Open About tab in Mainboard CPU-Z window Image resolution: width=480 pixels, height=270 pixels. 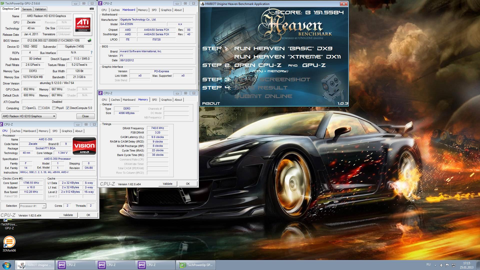pos(178,10)
